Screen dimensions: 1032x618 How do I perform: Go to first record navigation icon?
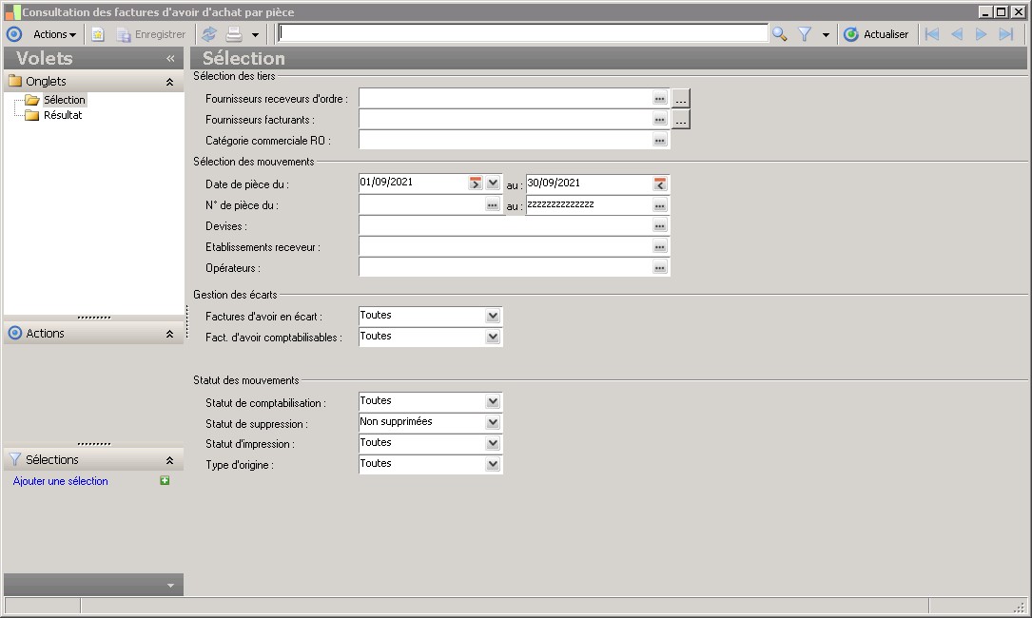point(932,34)
